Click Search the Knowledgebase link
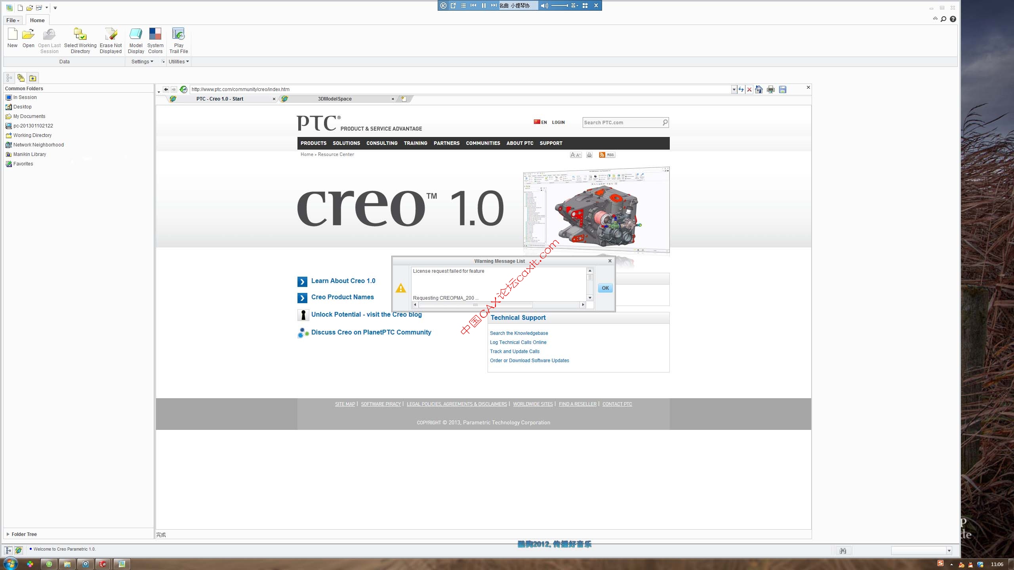The width and height of the screenshot is (1014, 570). point(519,333)
